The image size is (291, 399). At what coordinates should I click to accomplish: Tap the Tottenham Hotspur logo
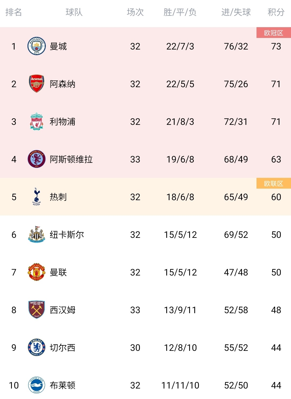[36, 197]
